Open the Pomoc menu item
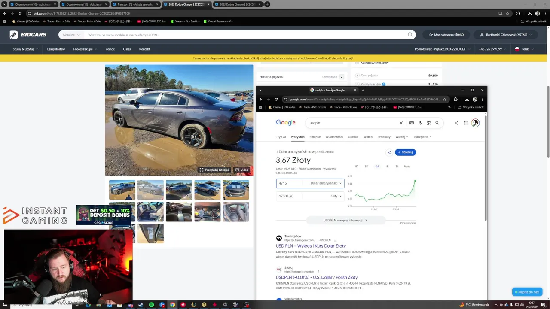Viewport: 550px width, 309px height. click(110, 49)
